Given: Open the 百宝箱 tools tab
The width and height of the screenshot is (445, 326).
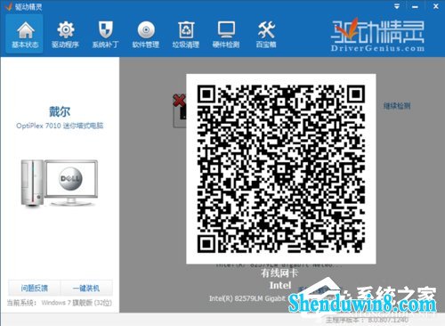Looking at the screenshot, I should pos(266,34).
